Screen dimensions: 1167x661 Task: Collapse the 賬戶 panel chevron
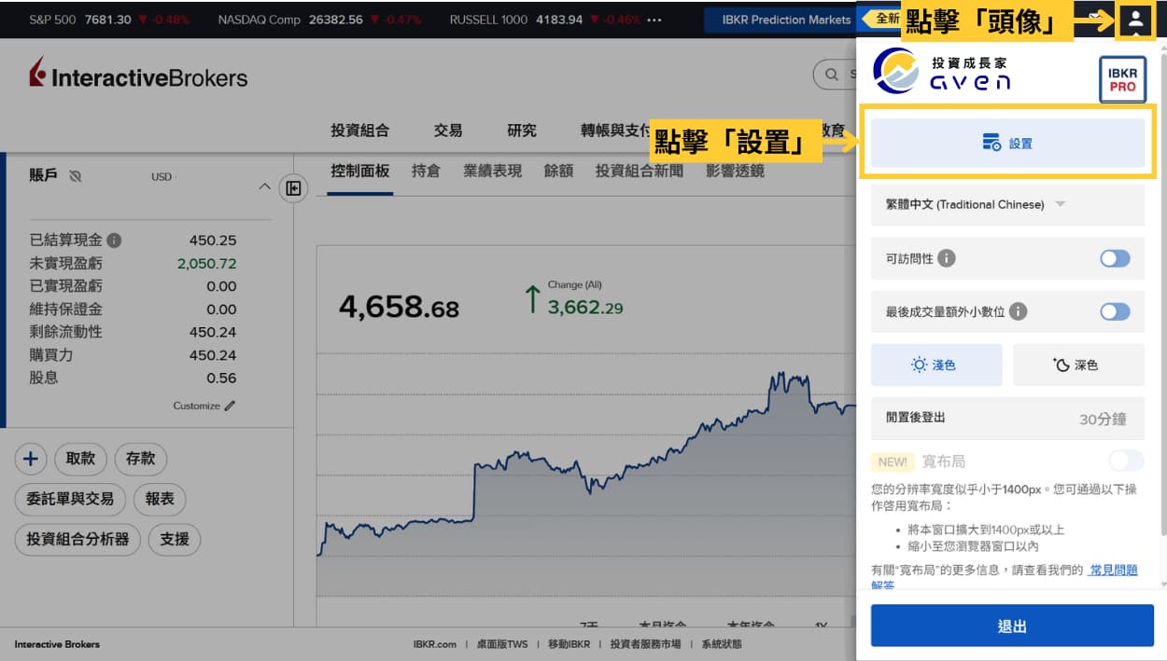pyautogui.click(x=264, y=187)
